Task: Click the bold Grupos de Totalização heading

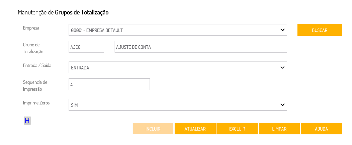Action: pos(82,12)
